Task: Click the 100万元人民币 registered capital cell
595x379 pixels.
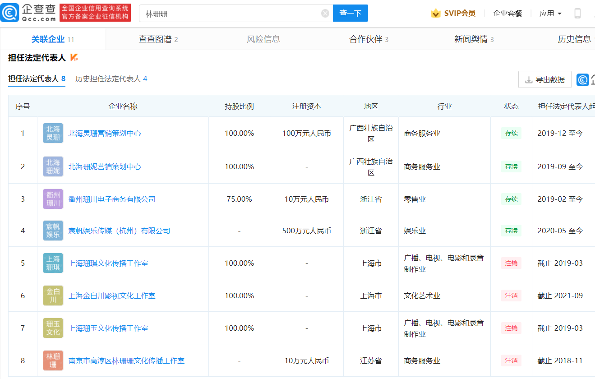Action: click(307, 134)
